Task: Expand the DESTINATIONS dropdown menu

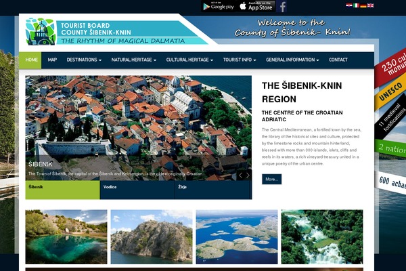Action: tap(84, 60)
